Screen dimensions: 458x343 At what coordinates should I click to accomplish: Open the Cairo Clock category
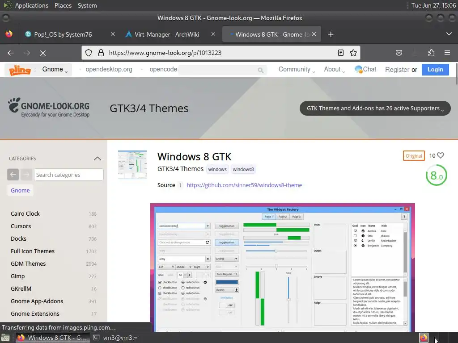coord(25,214)
